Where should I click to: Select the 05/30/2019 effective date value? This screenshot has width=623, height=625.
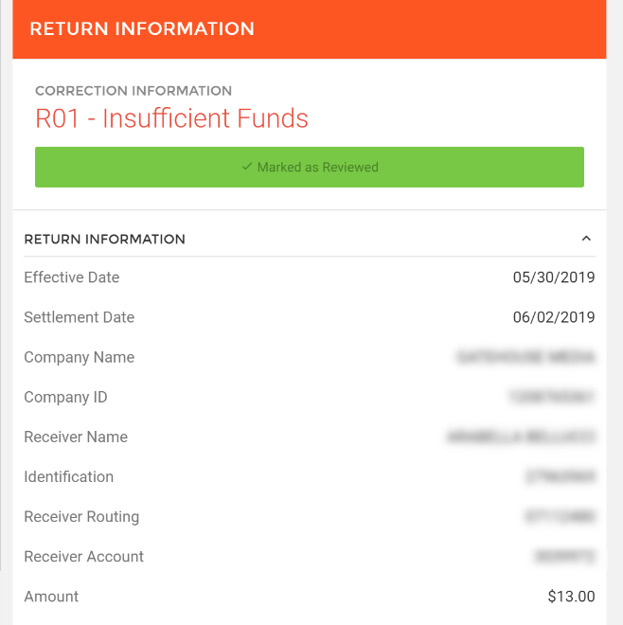554,277
